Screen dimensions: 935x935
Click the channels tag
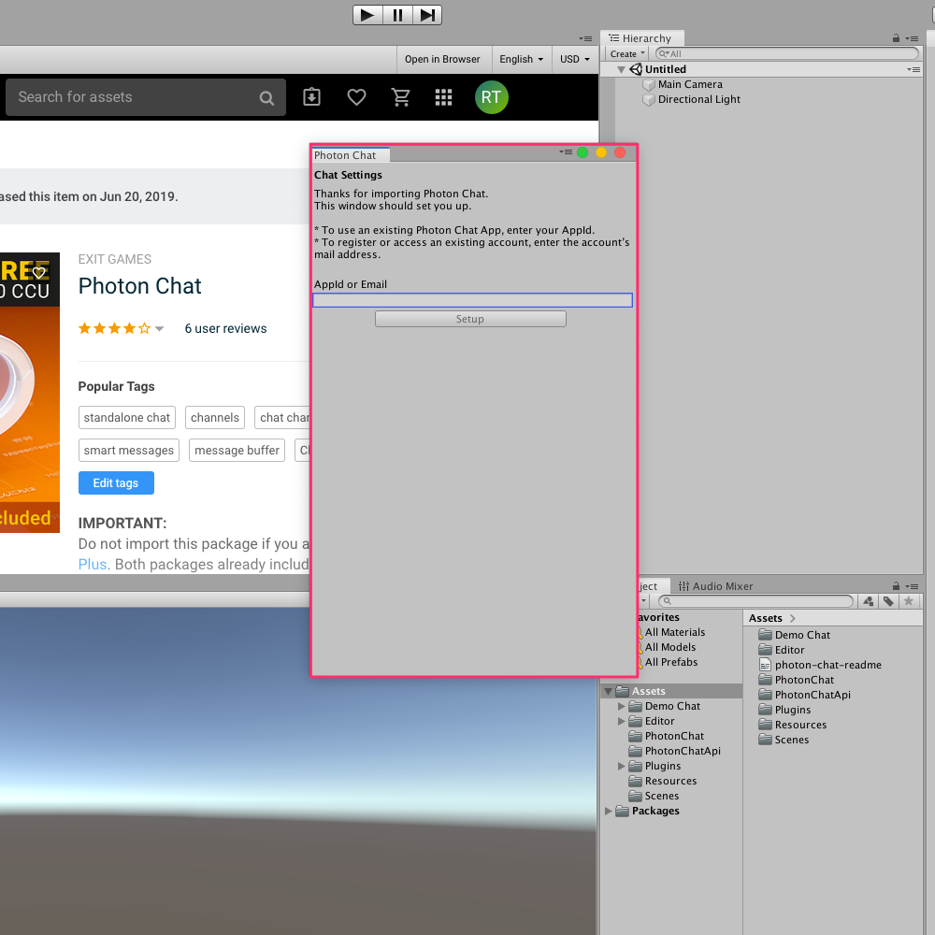(215, 417)
